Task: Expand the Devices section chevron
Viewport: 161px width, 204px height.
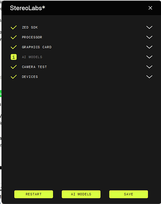Action: coord(149,77)
